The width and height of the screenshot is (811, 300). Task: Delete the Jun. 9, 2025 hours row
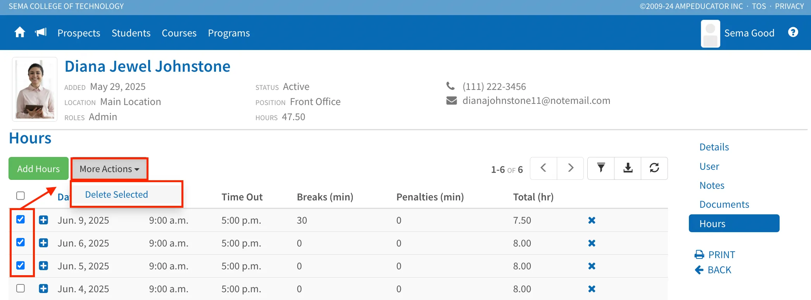pyautogui.click(x=592, y=221)
